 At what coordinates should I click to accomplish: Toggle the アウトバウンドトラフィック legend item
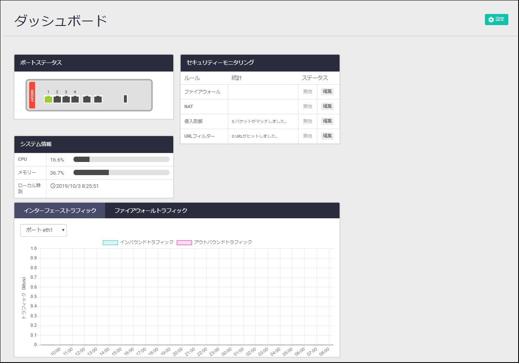(214, 243)
